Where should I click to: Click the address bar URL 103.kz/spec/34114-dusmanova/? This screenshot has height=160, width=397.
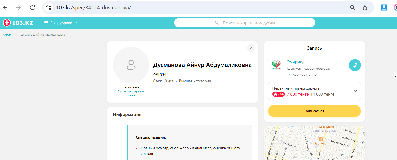(x=94, y=8)
